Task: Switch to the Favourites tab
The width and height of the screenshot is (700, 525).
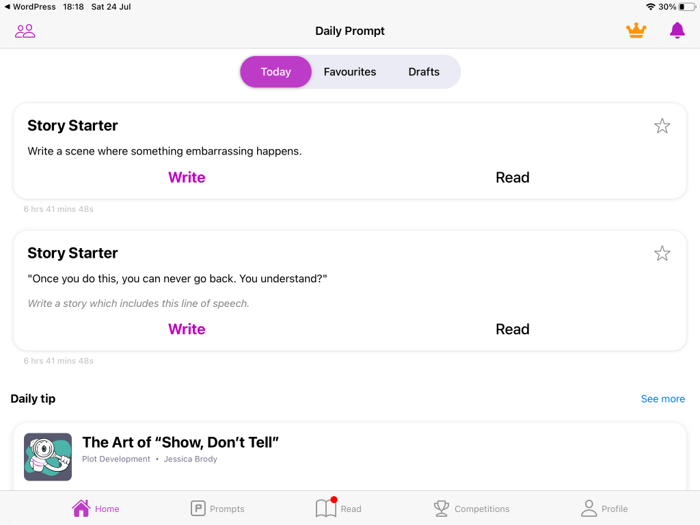Action: click(x=350, y=72)
